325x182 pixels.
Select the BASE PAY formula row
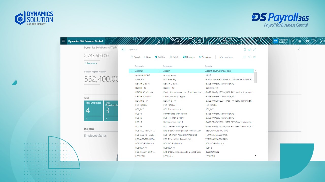tap(191, 80)
